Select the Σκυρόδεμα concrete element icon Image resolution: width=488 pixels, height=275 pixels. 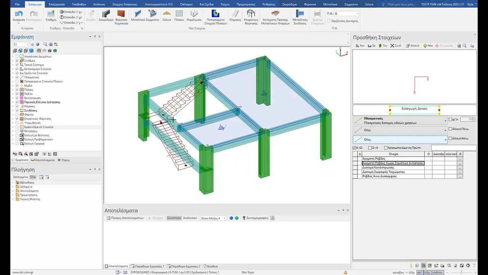(x=106, y=14)
